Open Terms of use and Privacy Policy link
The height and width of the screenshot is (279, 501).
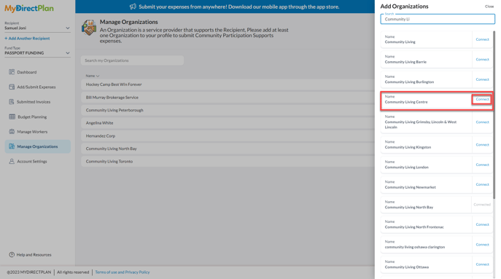click(x=123, y=272)
